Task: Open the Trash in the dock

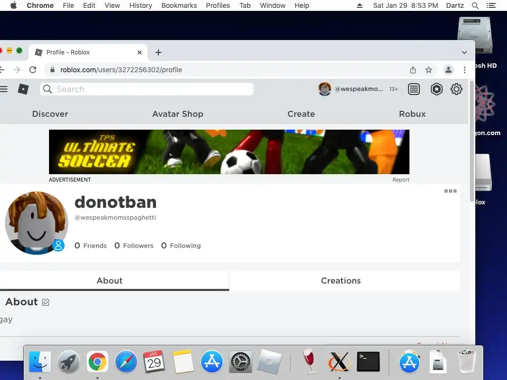Action: (x=466, y=361)
